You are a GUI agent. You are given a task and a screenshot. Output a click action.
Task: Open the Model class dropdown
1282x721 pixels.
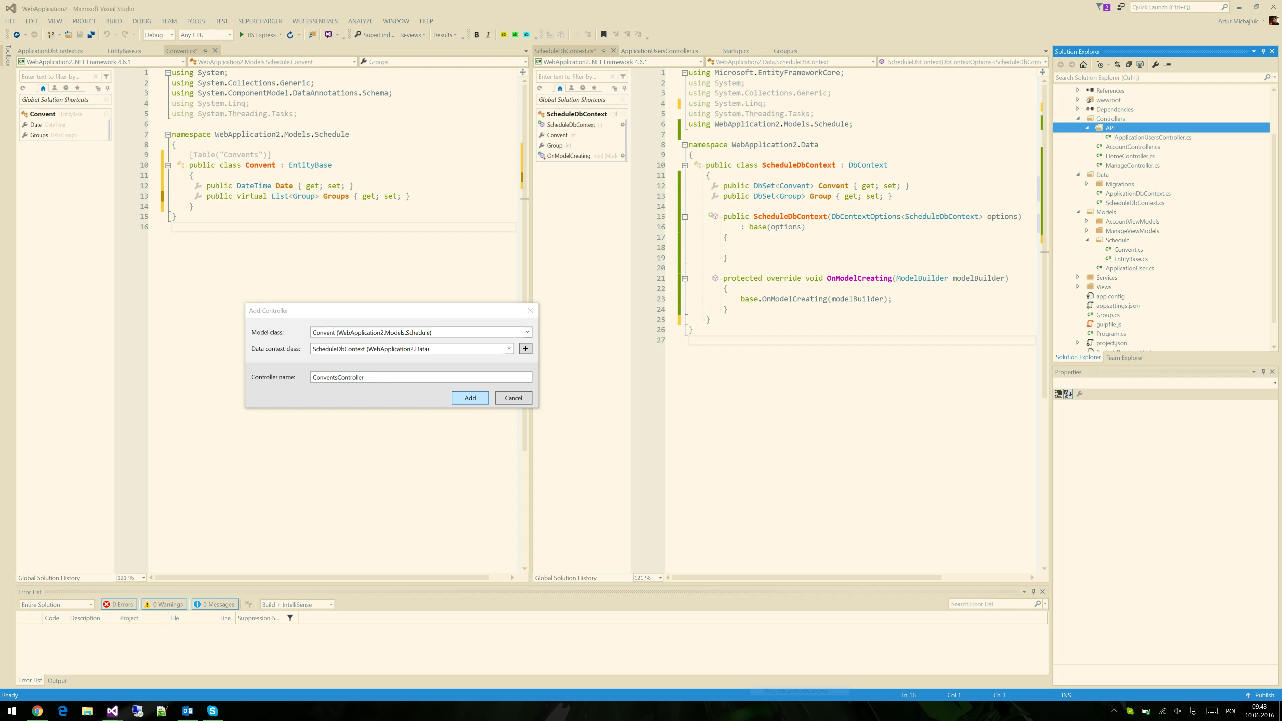[x=527, y=332]
